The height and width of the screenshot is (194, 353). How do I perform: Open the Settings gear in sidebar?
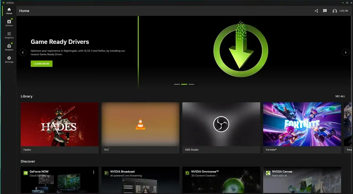click(9, 59)
